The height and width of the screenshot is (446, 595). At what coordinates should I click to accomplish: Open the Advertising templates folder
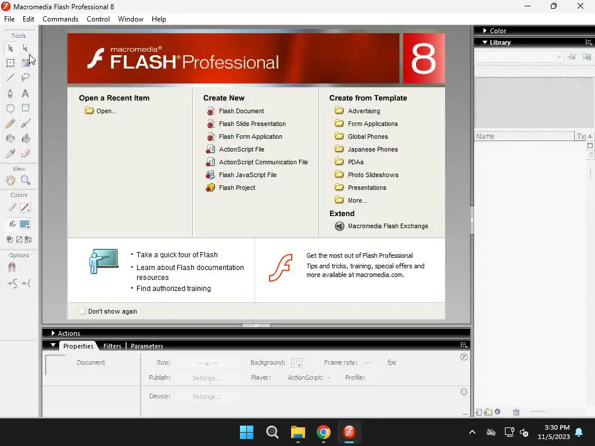tap(357, 111)
